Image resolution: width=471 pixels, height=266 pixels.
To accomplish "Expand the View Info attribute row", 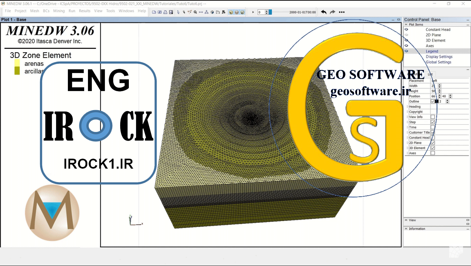I will tap(407, 117).
